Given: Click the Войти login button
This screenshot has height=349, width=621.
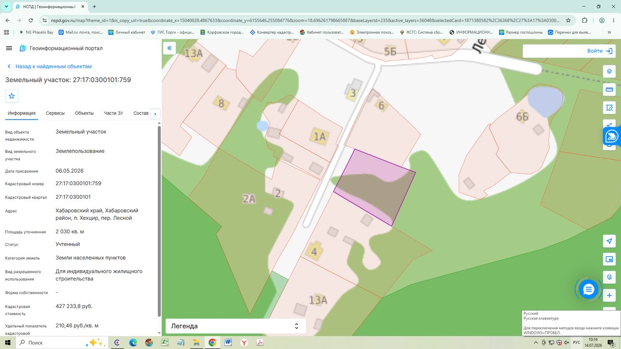Looking at the screenshot, I should coord(569,51).
